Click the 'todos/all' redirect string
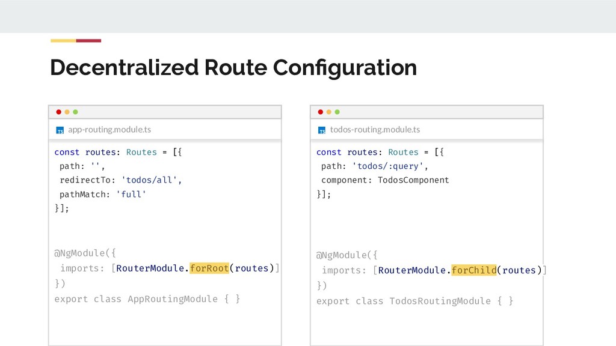 [x=151, y=180]
